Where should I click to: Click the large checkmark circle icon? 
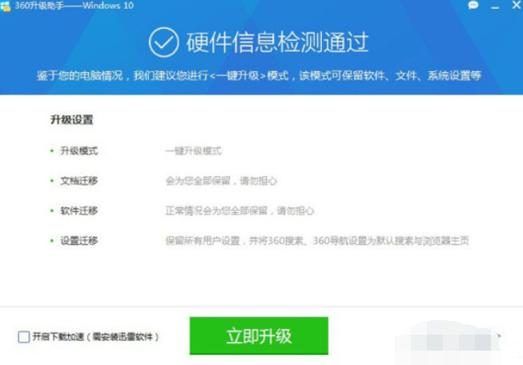pos(163,42)
